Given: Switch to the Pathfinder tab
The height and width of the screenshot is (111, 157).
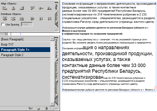Looking at the screenshot, I should pyautogui.click(x=56, y=16).
